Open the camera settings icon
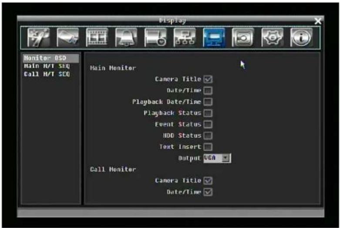This screenshot has height=228, width=340. pyautogui.click(x=67, y=37)
